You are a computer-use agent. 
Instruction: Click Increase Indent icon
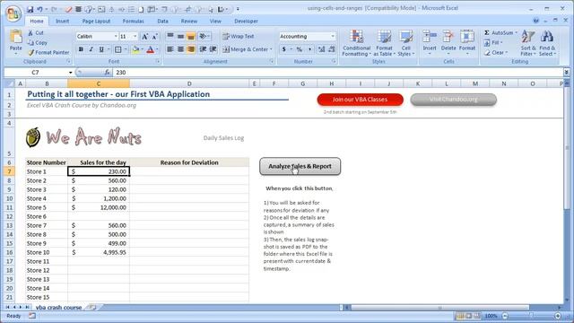tap(213, 49)
